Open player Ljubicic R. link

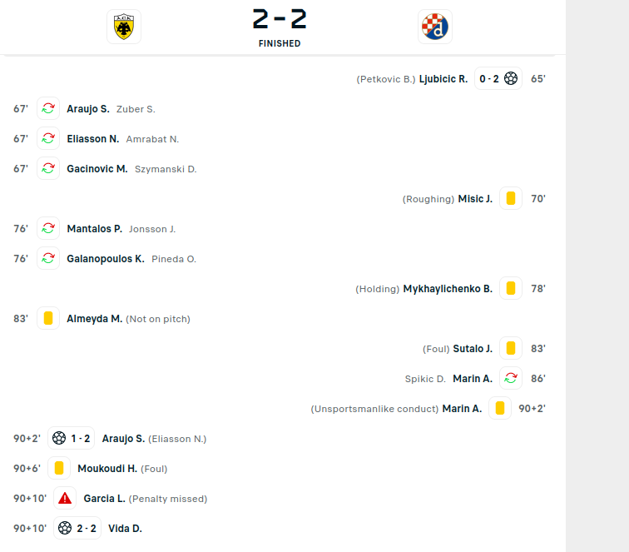tap(443, 79)
